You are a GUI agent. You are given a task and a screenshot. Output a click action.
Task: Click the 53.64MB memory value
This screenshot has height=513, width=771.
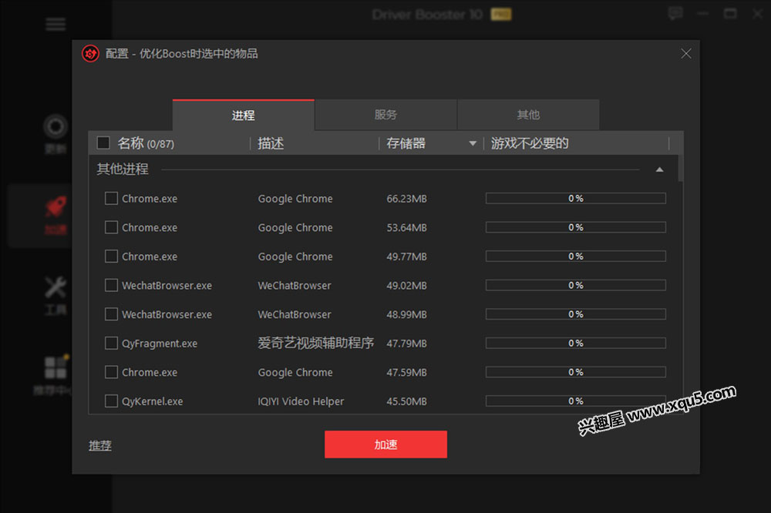tap(406, 227)
